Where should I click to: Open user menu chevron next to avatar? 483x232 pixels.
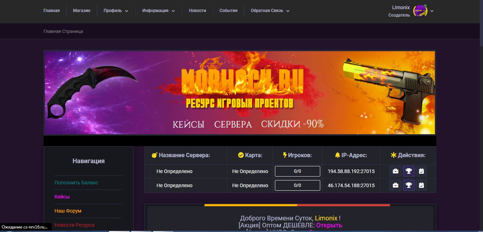[x=432, y=11]
